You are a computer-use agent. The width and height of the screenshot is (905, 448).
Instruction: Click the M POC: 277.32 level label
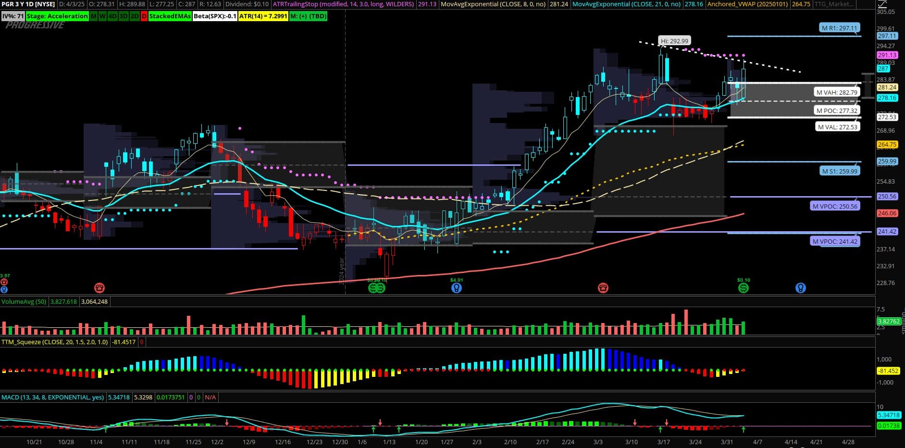pos(836,111)
